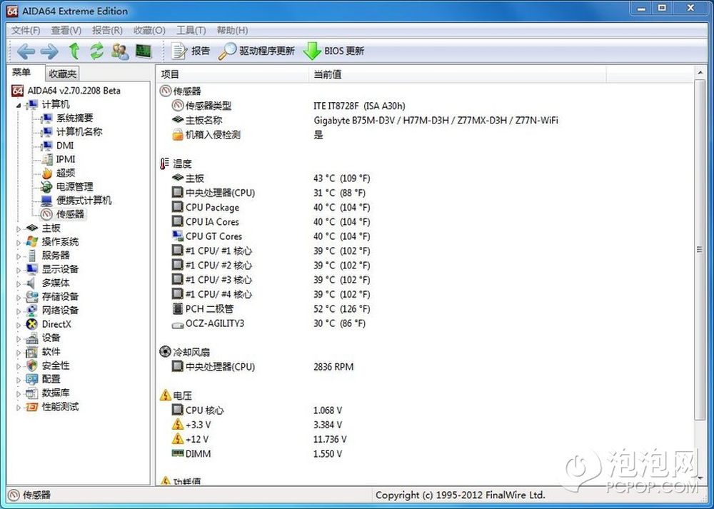
Task: Collapse the 计算机 tree node
Action: click(19, 105)
